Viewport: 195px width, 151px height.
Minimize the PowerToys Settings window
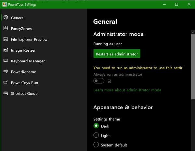point(164,4)
